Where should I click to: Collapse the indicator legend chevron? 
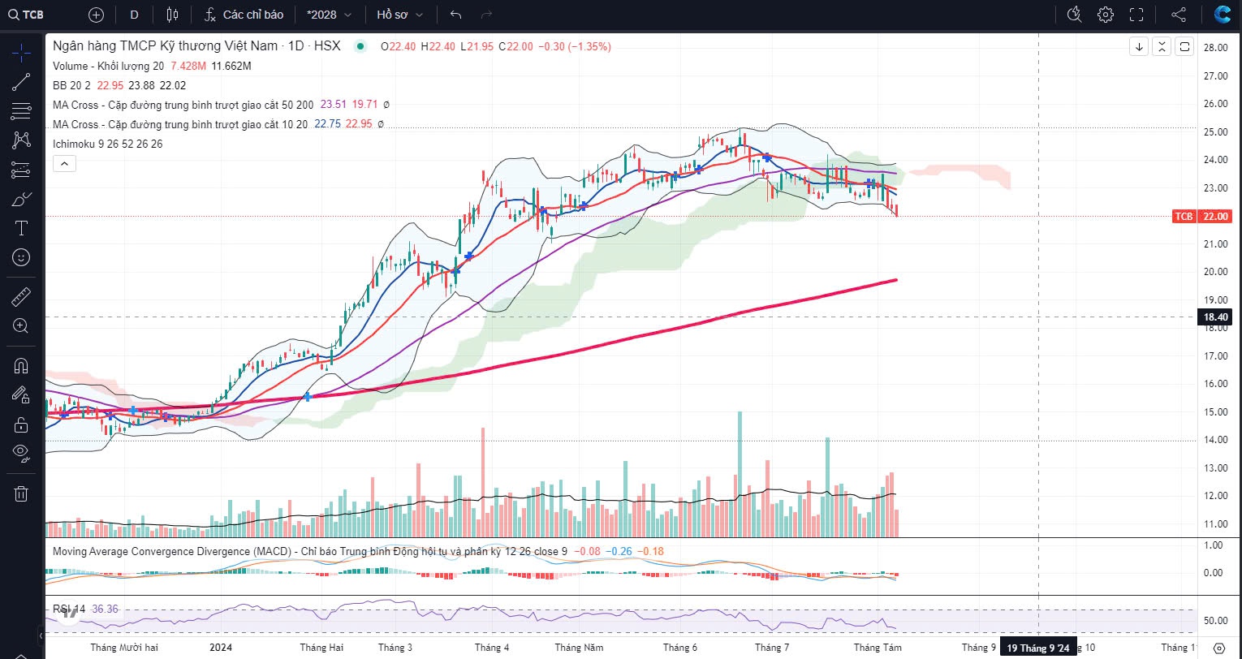click(x=63, y=164)
